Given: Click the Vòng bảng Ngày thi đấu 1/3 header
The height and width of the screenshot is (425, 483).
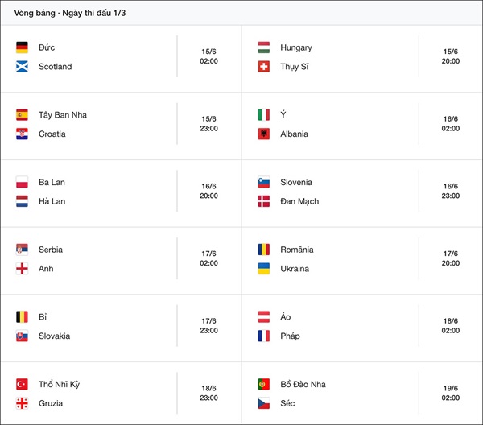Looking at the screenshot, I should pos(69,13).
